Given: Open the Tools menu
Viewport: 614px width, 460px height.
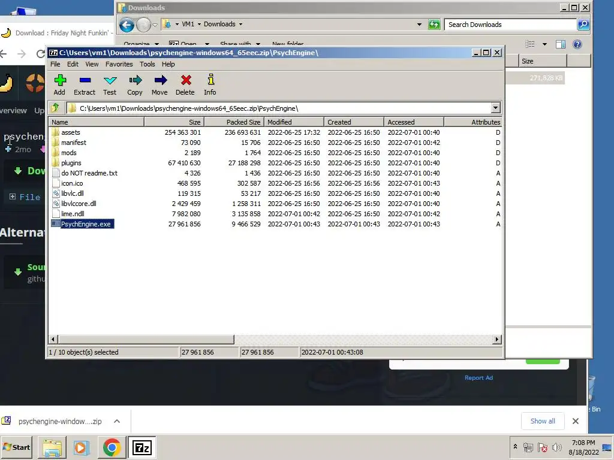Looking at the screenshot, I should click(x=148, y=64).
